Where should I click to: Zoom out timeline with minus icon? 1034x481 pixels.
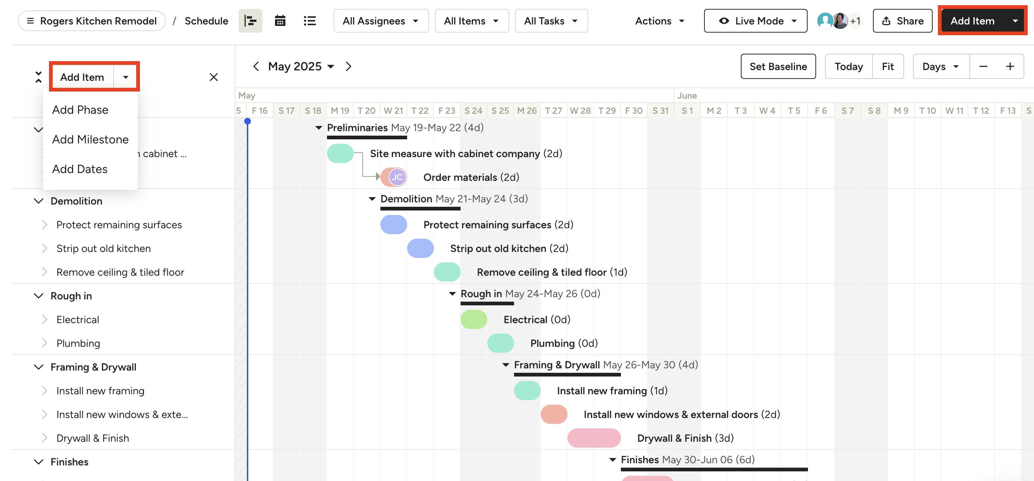pos(983,66)
